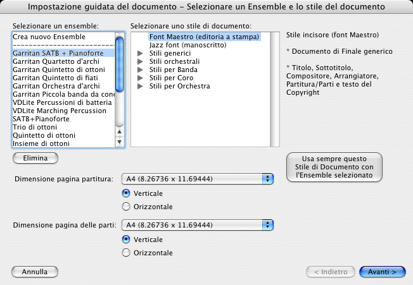Image resolution: width=413 pixels, height=285 pixels.
Task: Expand the Stili per Banda triangle
Action: [141, 70]
